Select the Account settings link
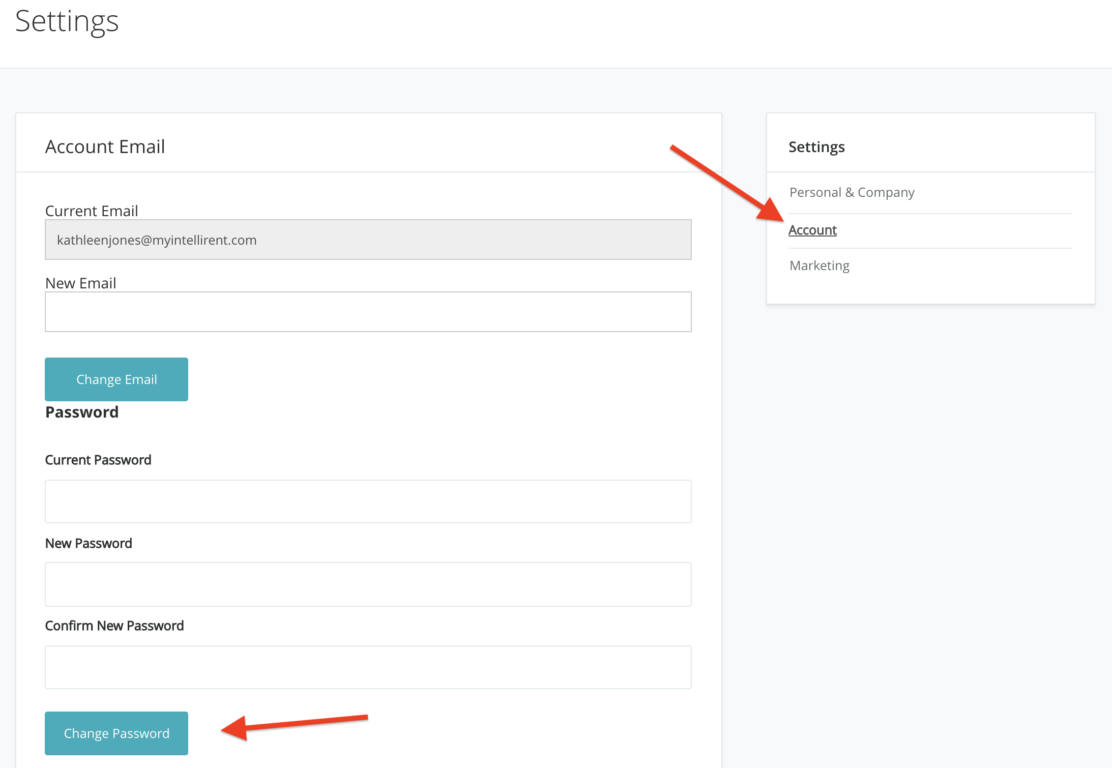Screen dimensions: 1112x768 [x=812, y=230]
